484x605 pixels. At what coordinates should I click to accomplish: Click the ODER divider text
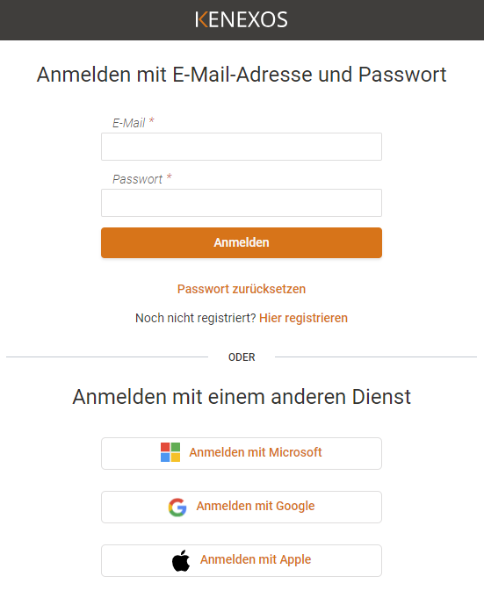(x=242, y=357)
